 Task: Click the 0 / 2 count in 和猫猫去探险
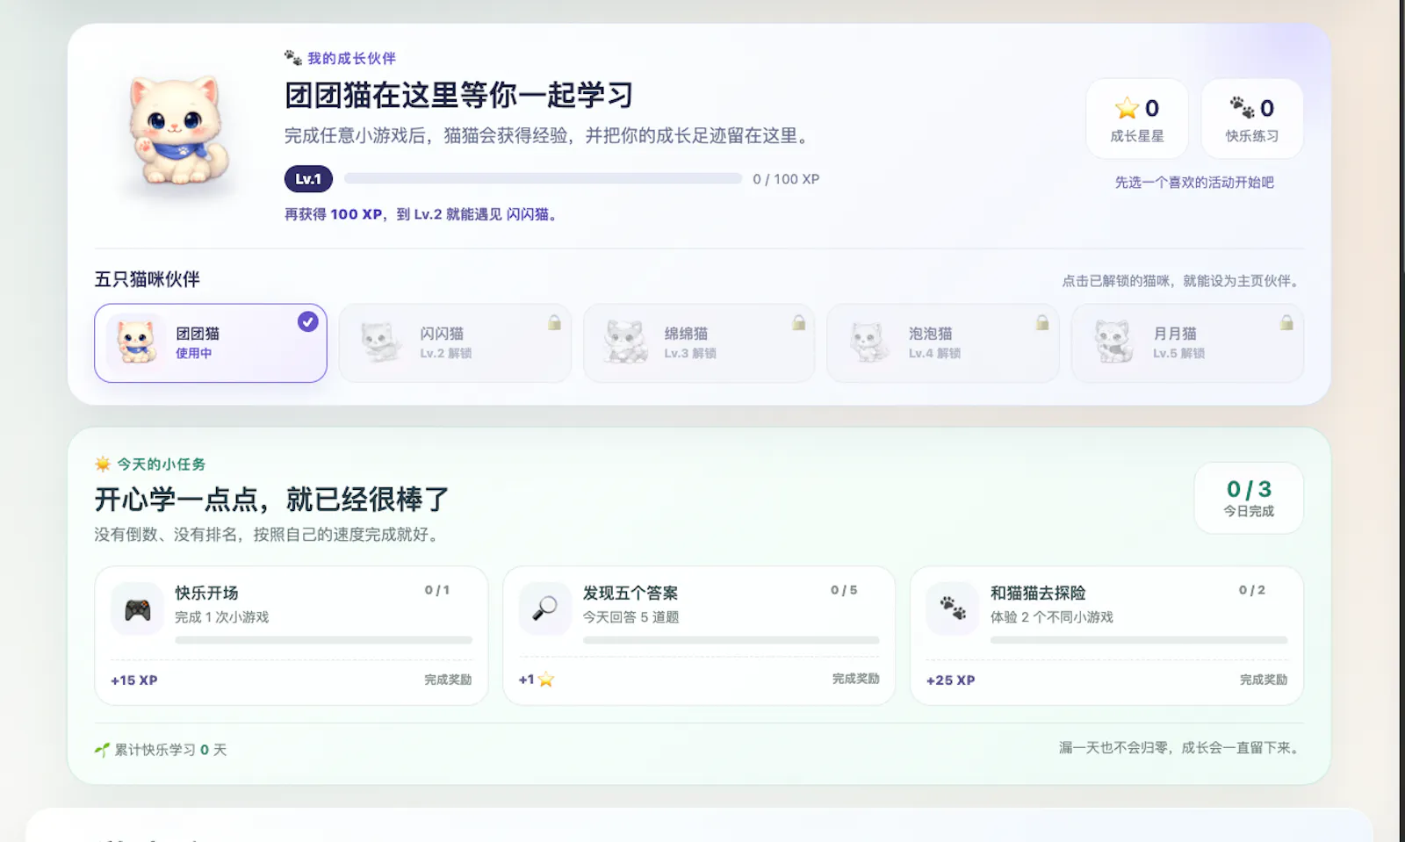click(x=1252, y=590)
